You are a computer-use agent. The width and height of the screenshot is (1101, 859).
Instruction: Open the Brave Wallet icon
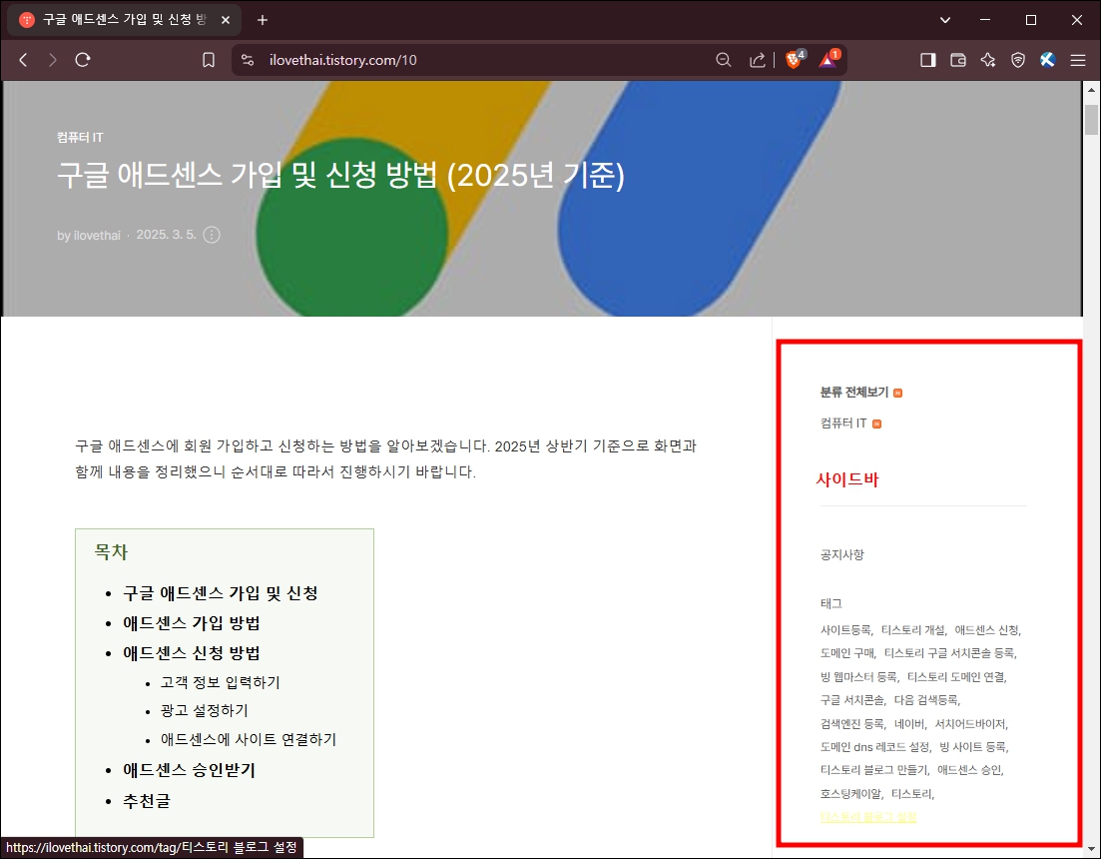tap(958, 60)
